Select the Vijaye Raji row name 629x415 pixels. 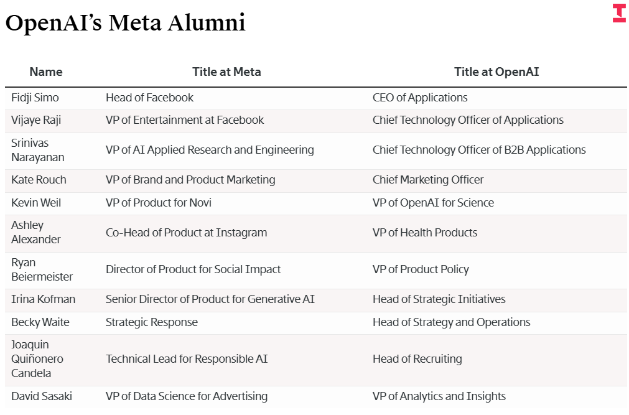click(x=36, y=120)
